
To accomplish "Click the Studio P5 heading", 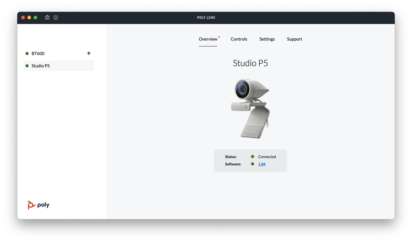I will coord(250,63).
